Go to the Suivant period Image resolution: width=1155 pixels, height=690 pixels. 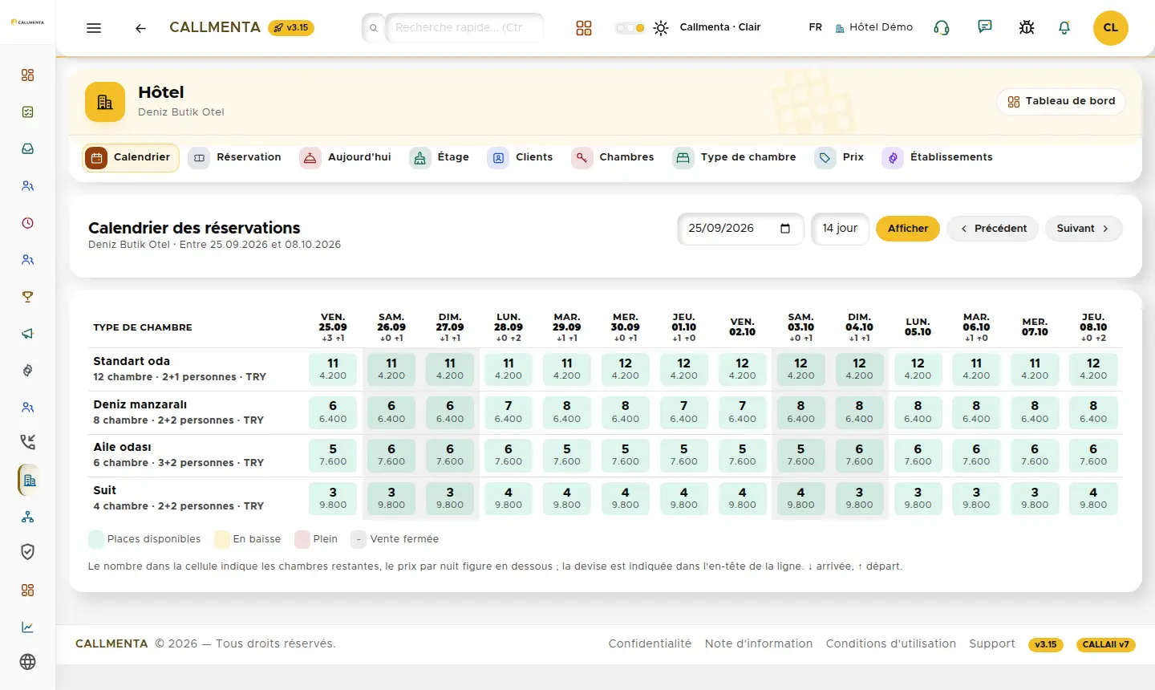click(x=1083, y=229)
